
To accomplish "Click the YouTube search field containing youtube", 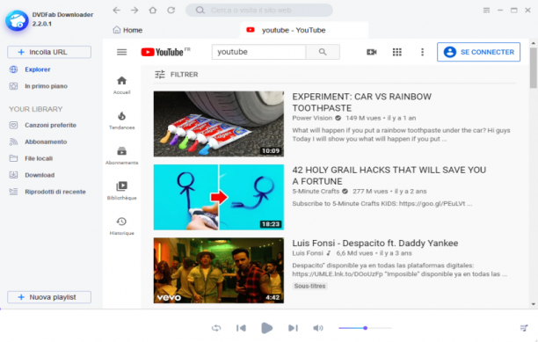I will [x=258, y=52].
